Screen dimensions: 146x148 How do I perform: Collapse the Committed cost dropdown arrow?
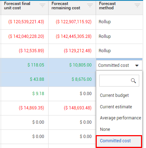[x=137, y=65]
